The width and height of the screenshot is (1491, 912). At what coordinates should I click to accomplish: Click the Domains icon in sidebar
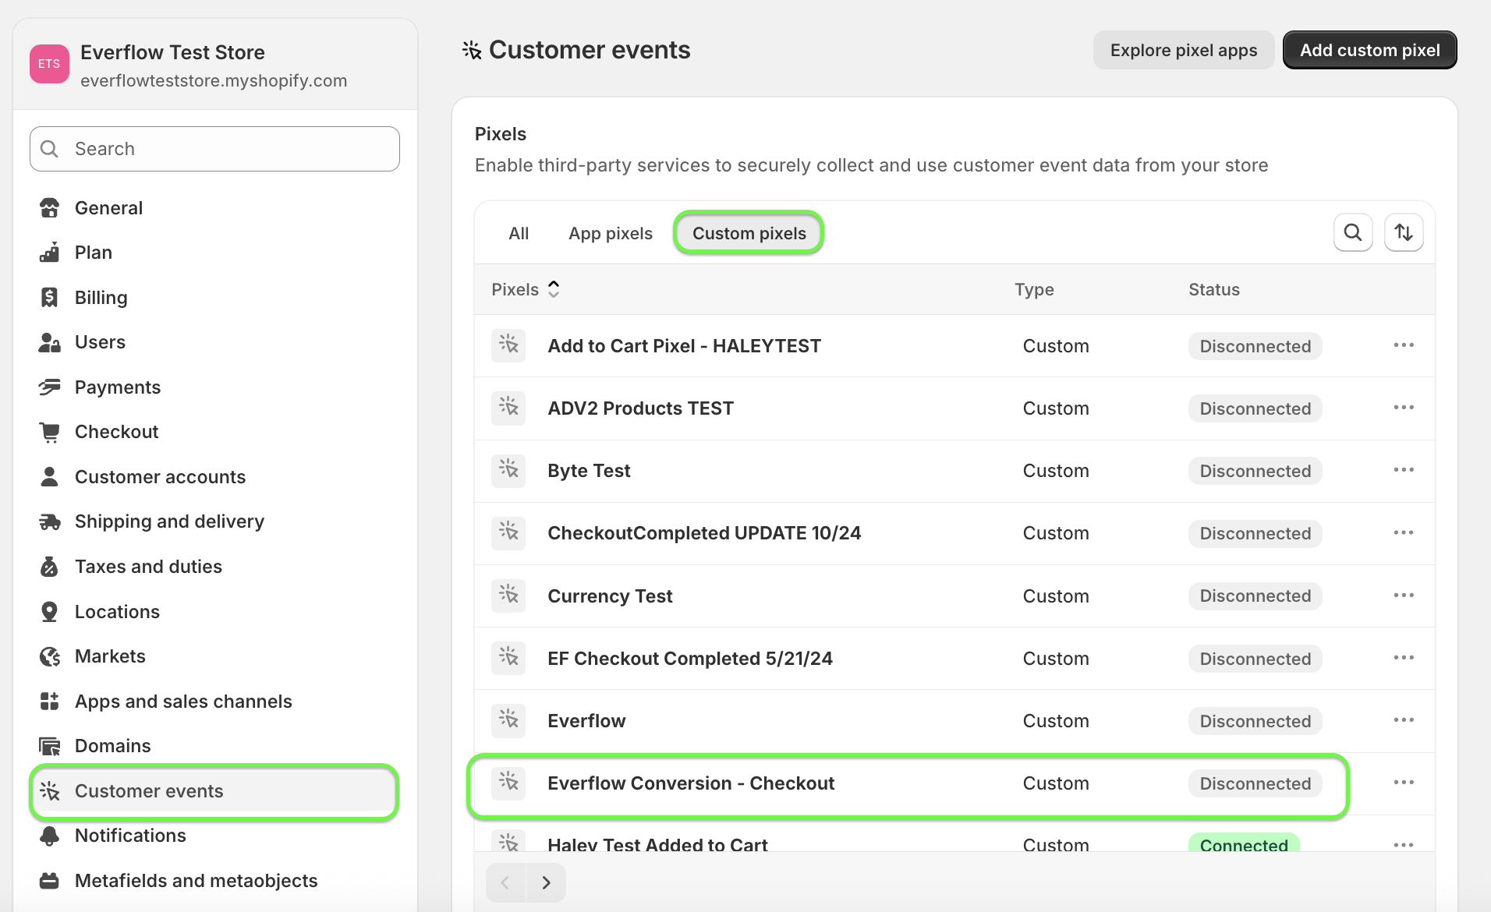[x=50, y=746]
